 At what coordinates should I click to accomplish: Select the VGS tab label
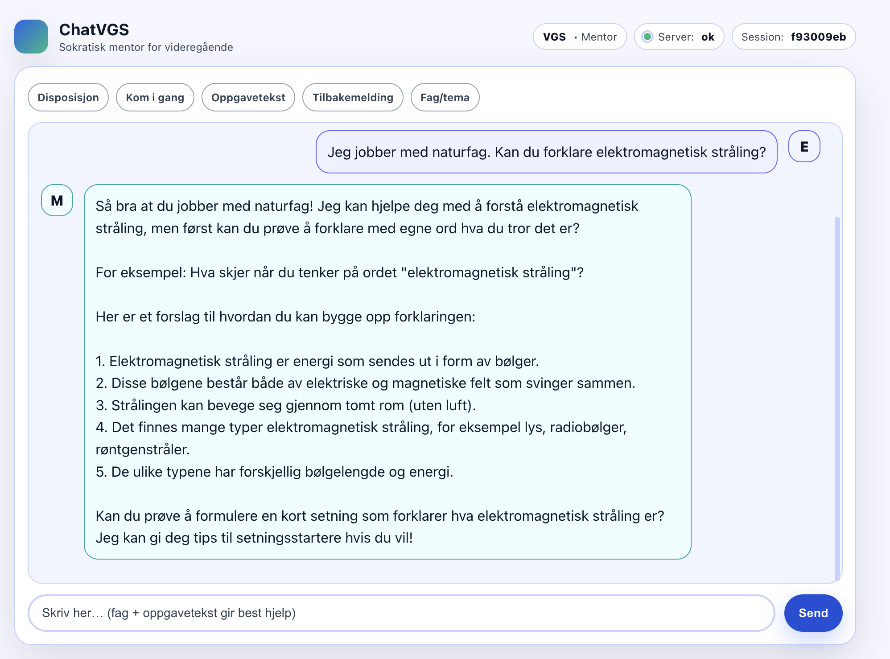[x=555, y=37]
